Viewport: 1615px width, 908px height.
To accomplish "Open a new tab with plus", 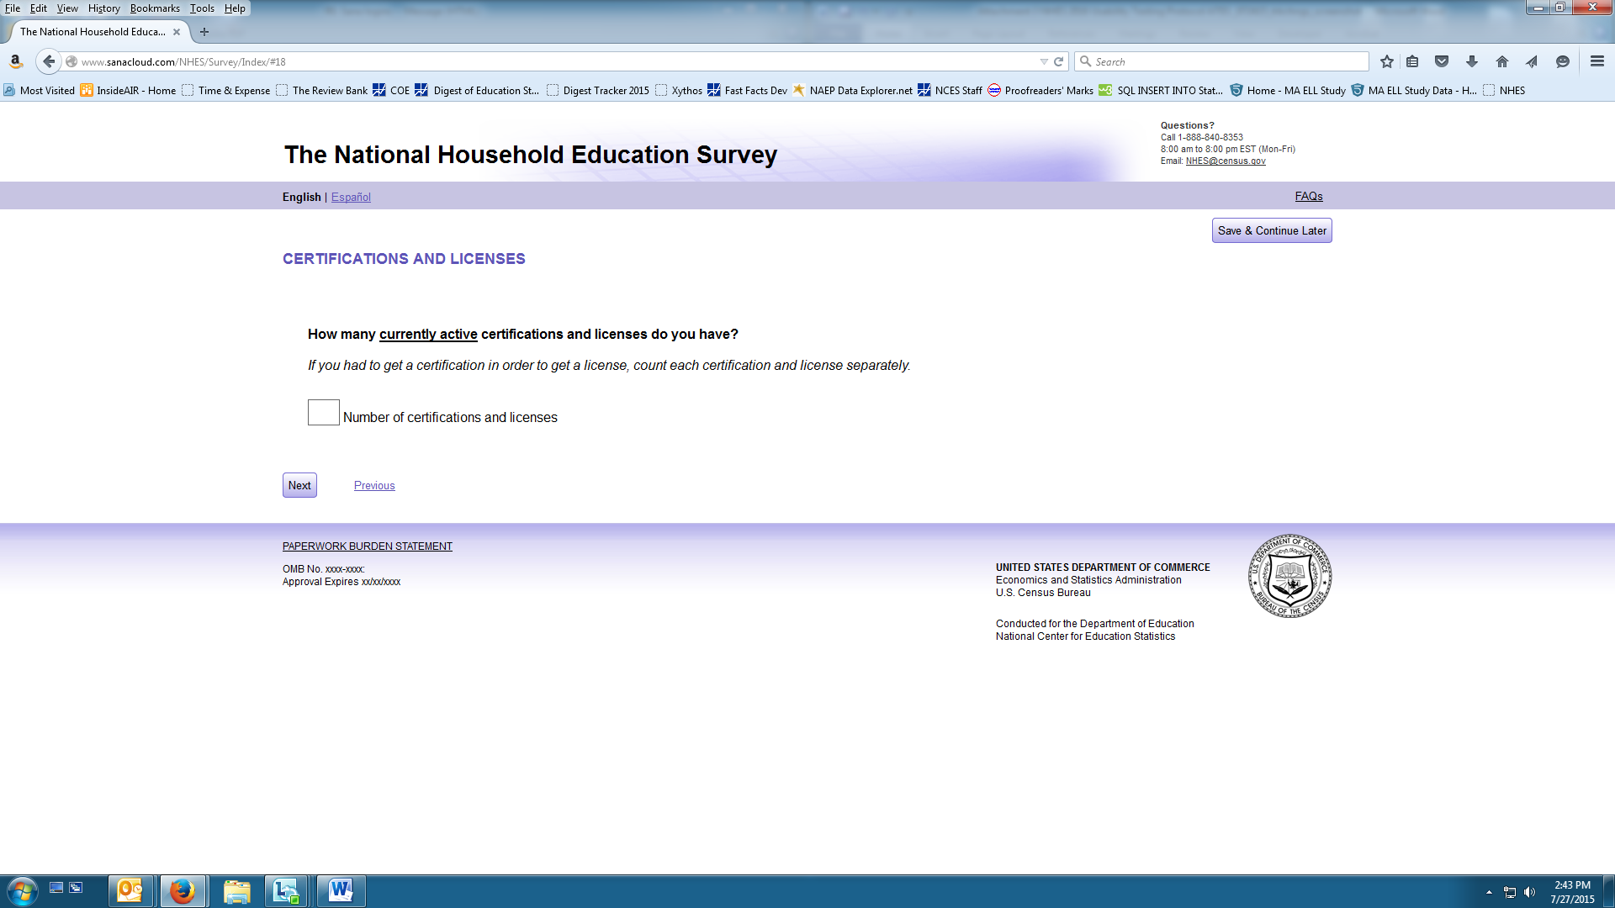I will (204, 32).
